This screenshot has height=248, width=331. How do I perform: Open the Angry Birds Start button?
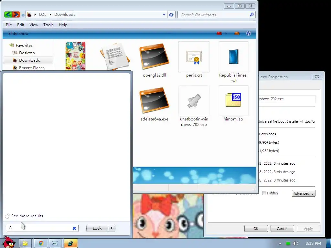[x=8, y=243]
